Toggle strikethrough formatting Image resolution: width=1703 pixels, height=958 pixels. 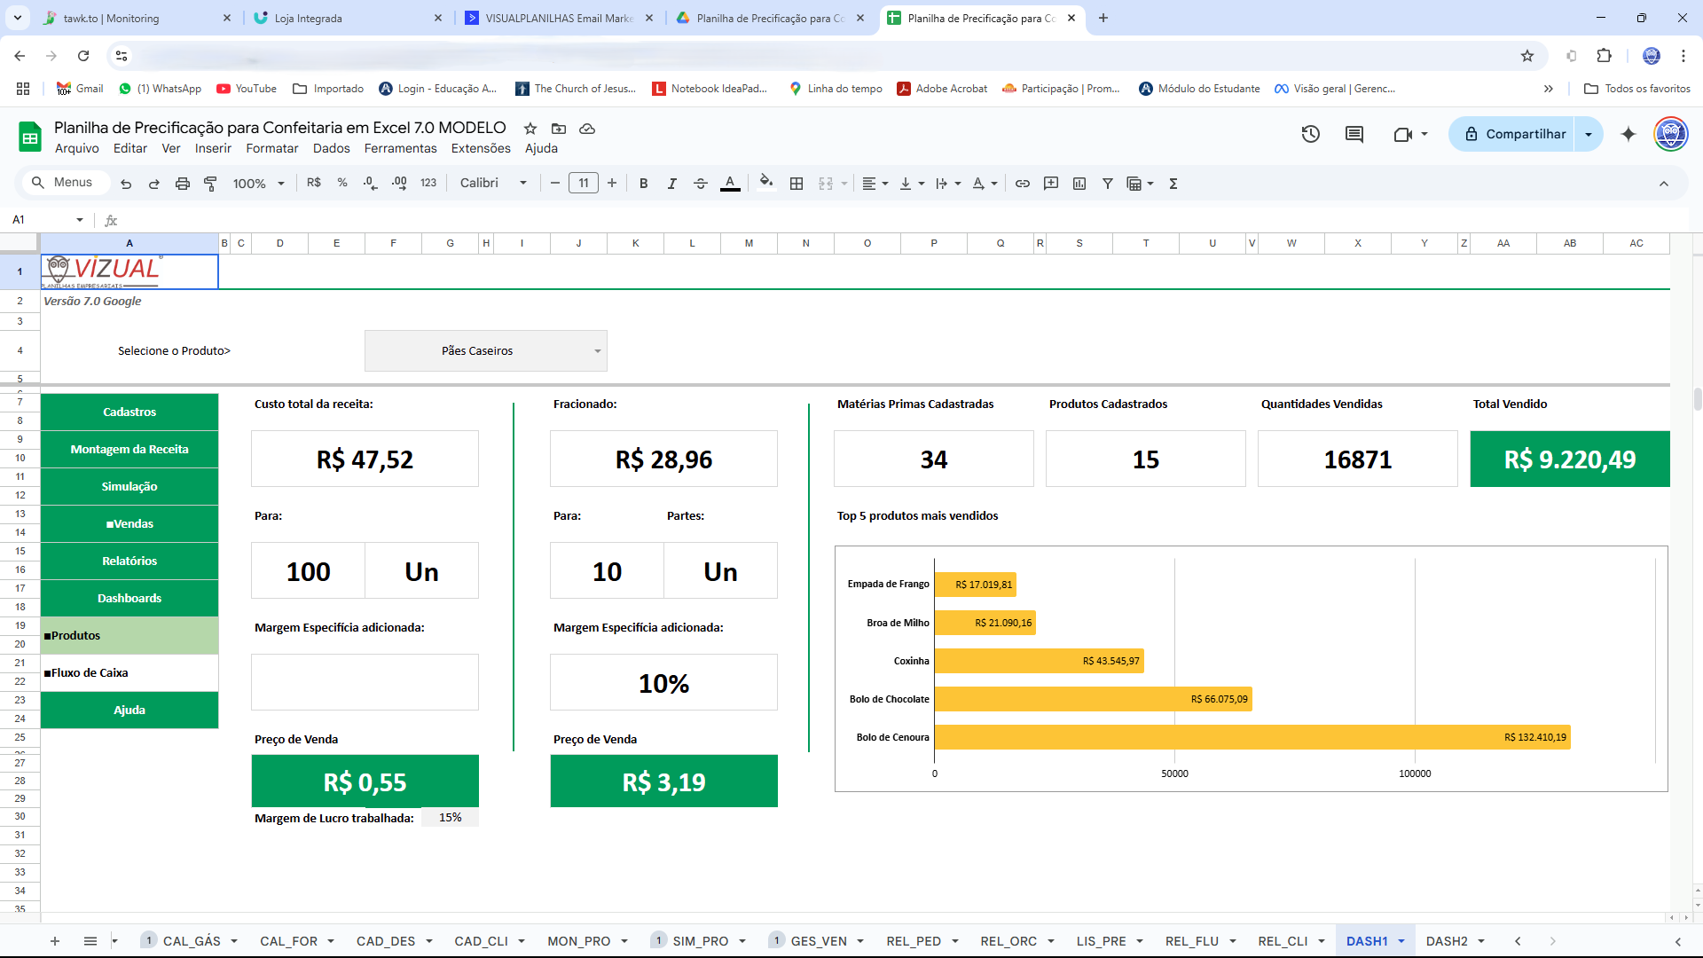(701, 184)
